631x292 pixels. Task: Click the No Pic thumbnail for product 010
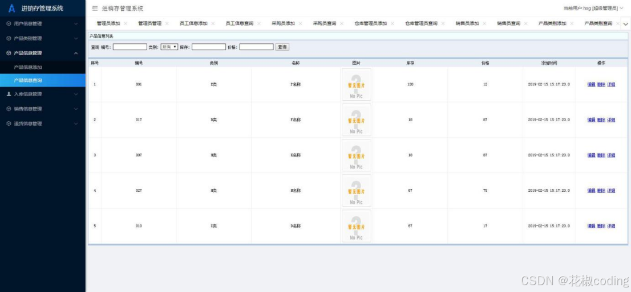[356, 226]
